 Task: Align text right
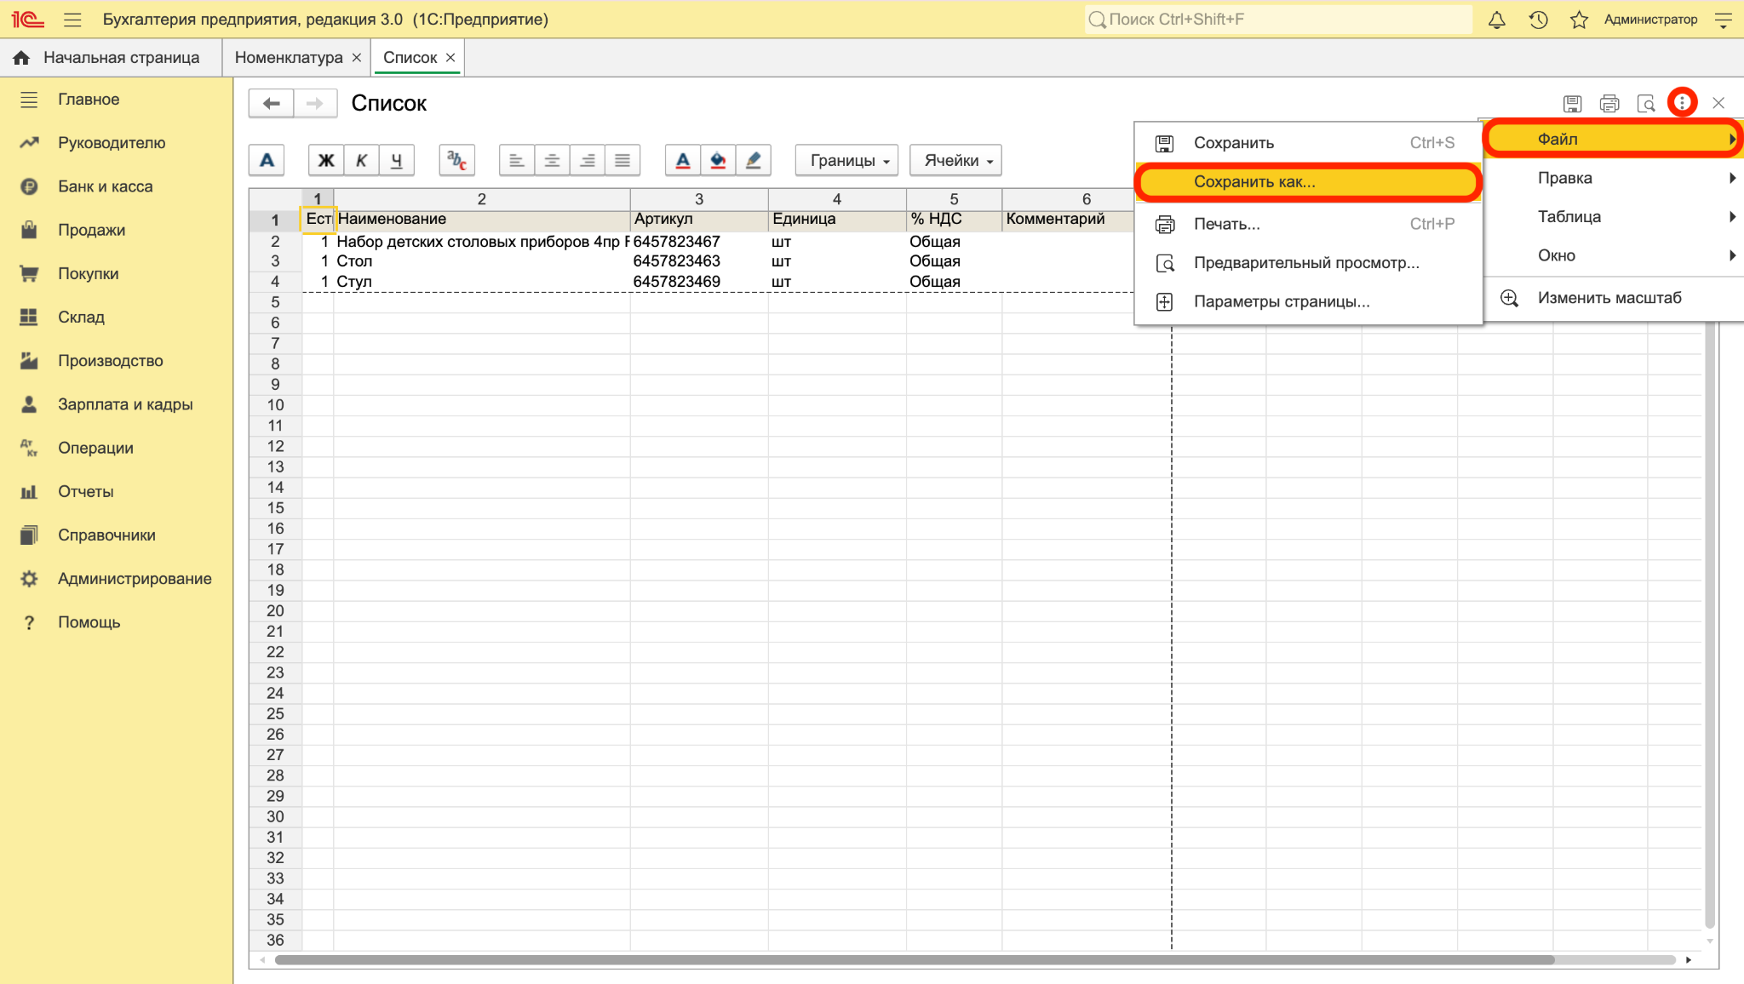(587, 160)
